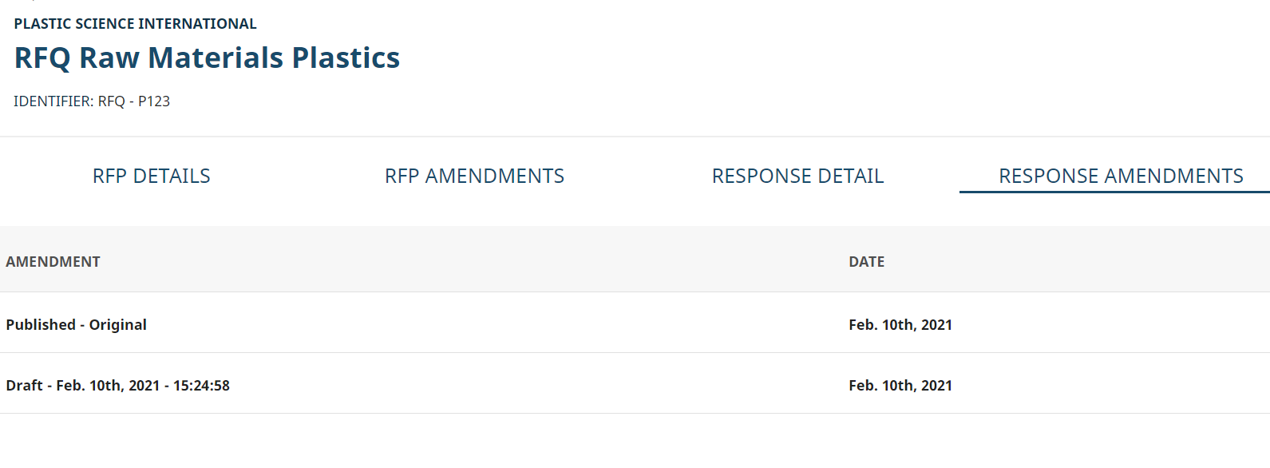Select the Response Amendments tab
The height and width of the screenshot is (468, 1270).
1121,176
